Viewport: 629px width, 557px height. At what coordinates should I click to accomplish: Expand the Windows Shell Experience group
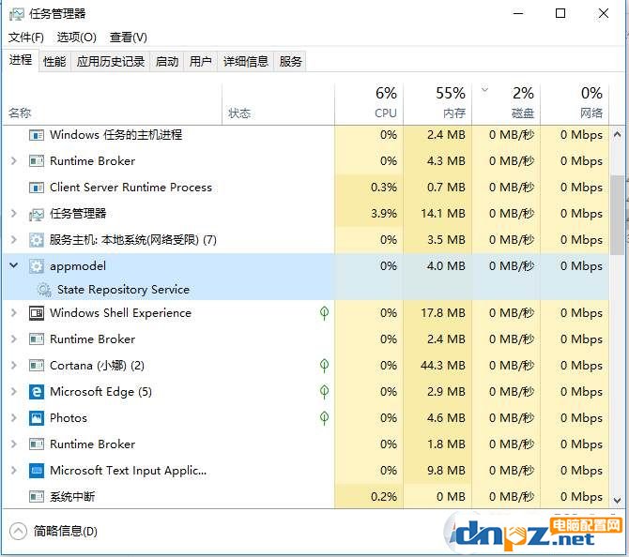(14, 313)
